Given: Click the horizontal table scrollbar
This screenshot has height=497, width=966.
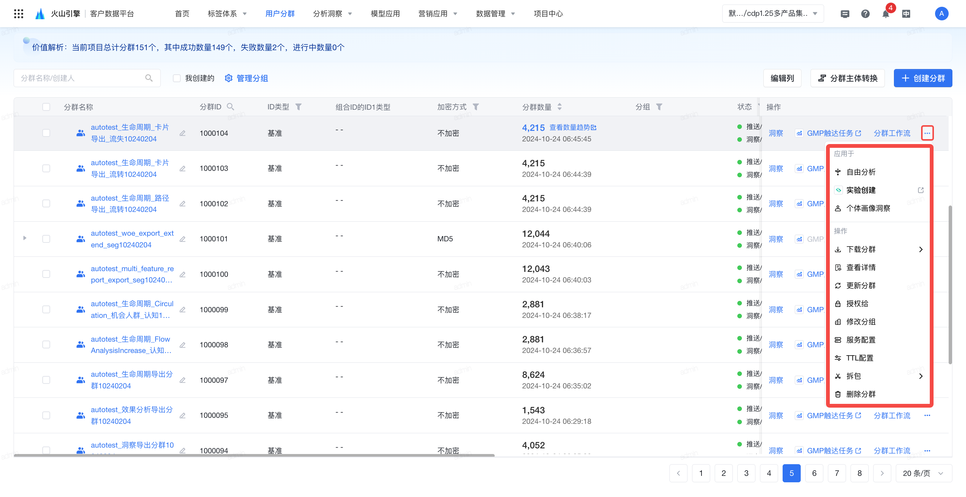Looking at the screenshot, I should [254, 455].
